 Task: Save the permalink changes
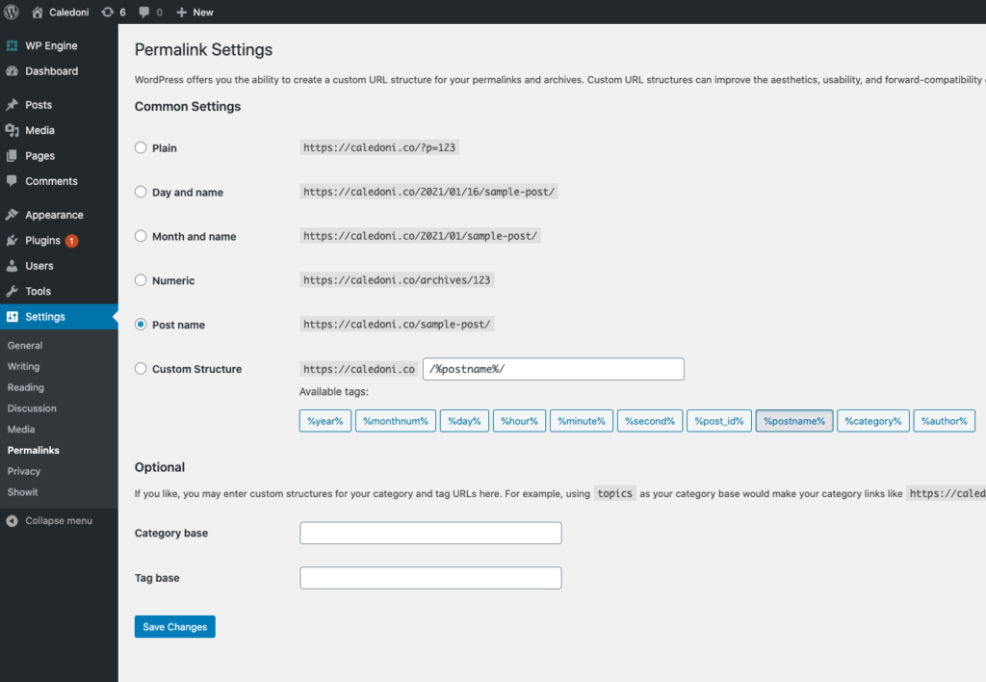(174, 626)
